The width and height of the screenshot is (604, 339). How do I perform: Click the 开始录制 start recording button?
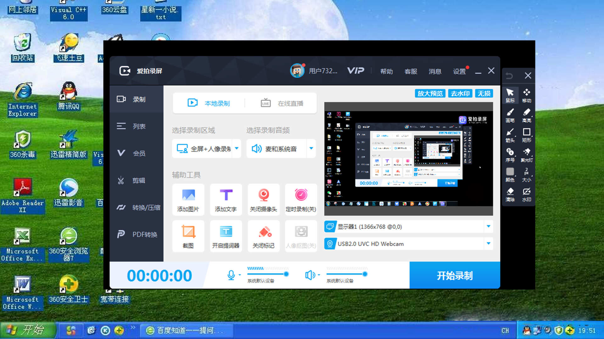click(x=455, y=275)
